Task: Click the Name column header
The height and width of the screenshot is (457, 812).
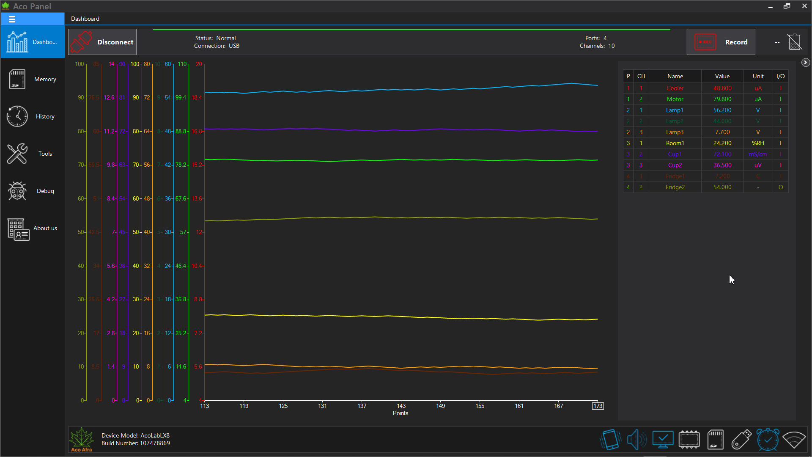Action: [x=675, y=76]
